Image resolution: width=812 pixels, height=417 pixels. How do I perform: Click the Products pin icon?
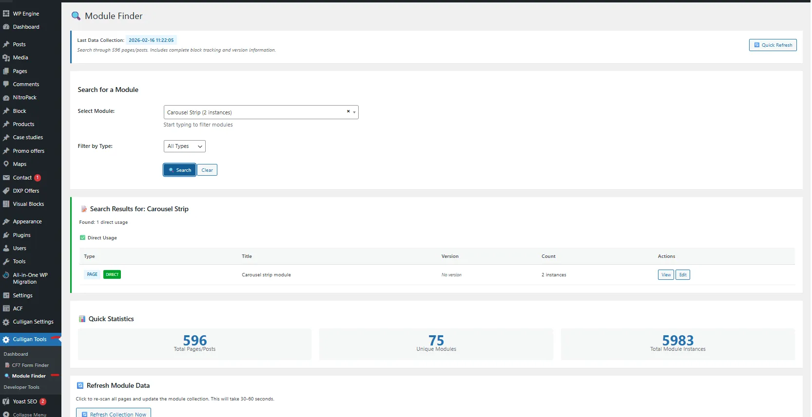tap(6, 124)
